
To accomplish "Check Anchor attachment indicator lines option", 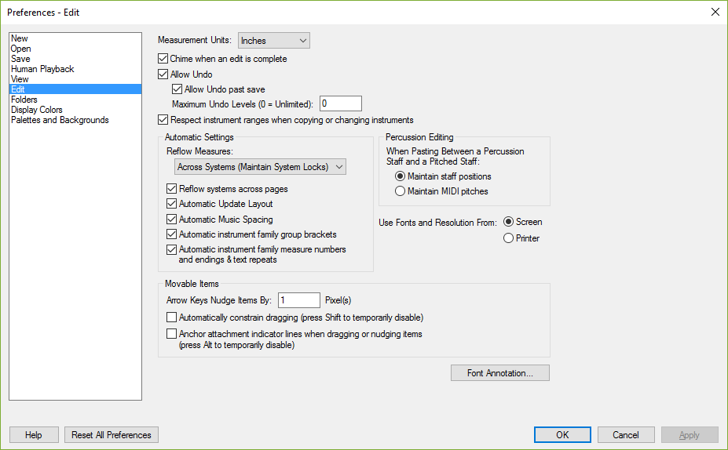I will [171, 334].
